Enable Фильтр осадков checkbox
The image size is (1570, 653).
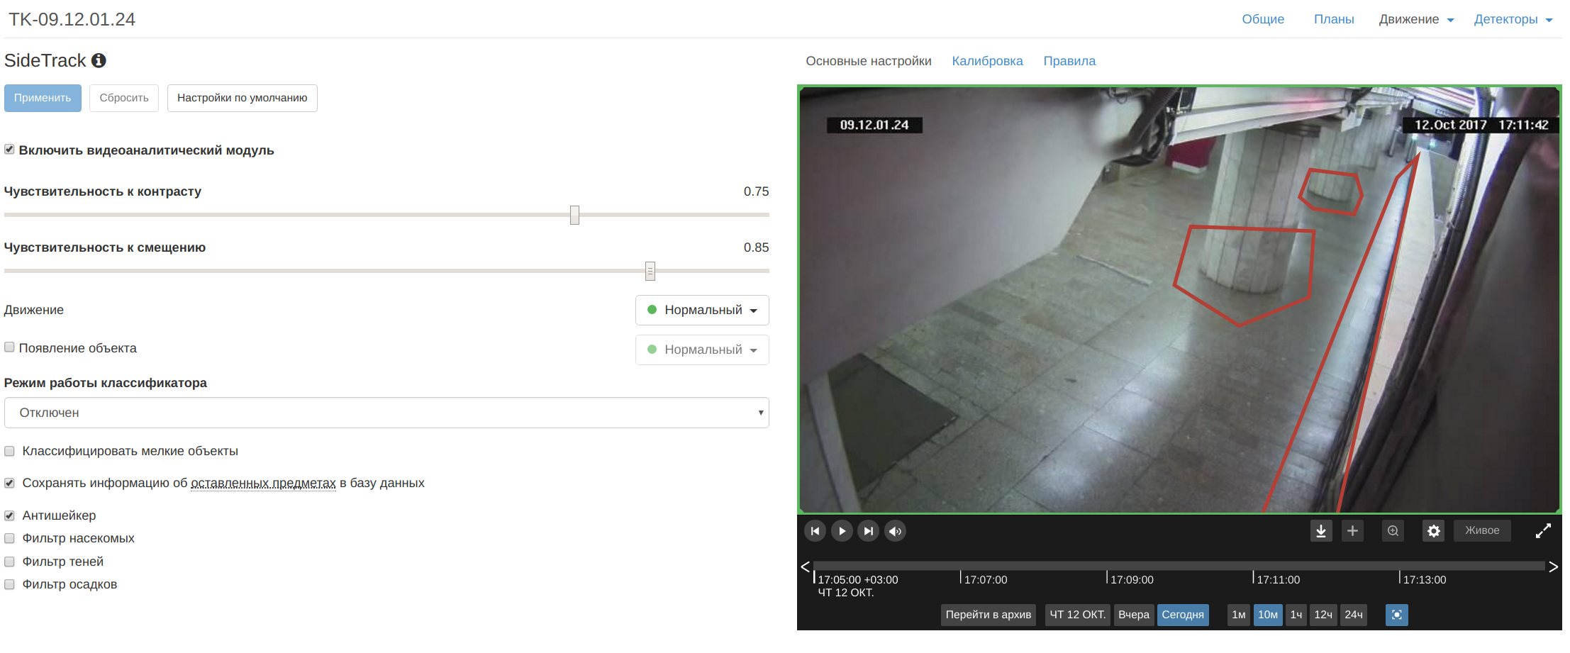pyautogui.click(x=9, y=584)
